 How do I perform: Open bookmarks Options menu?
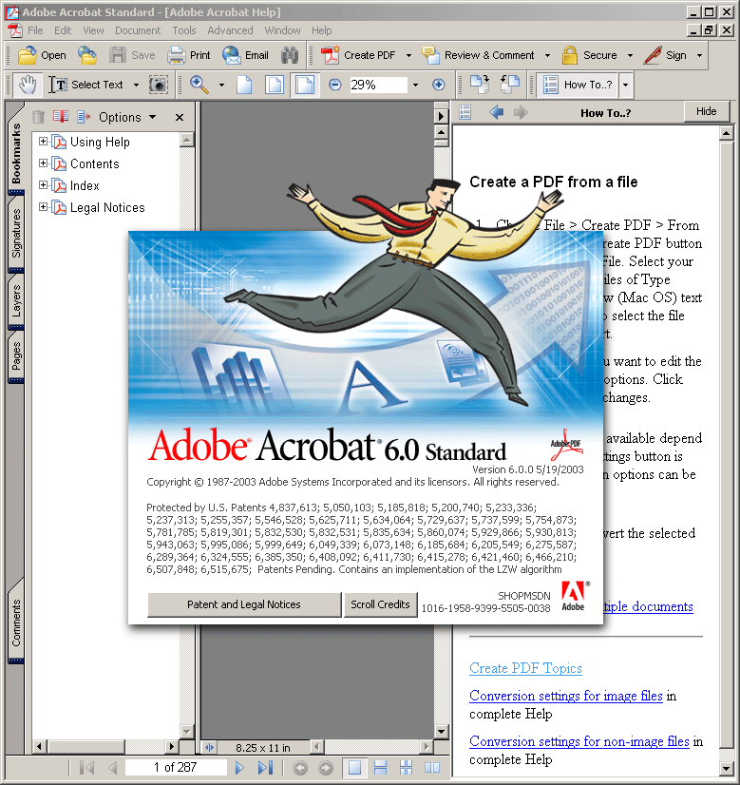pos(127,117)
